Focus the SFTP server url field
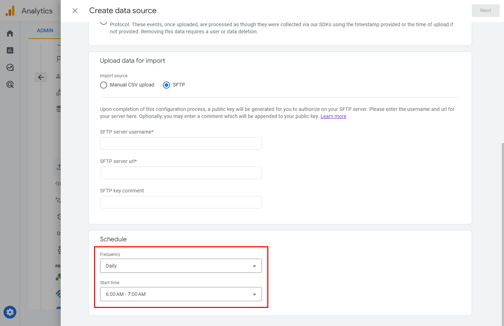 coord(181,173)
